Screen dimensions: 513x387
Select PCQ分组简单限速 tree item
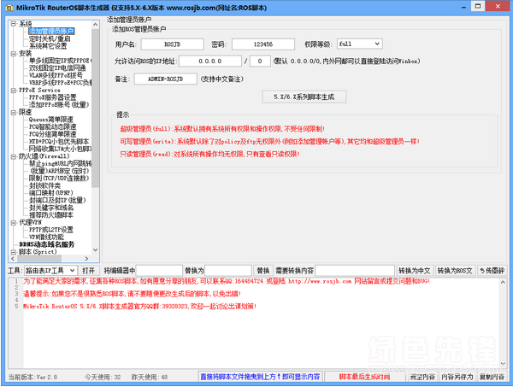(x=52, y=134)
